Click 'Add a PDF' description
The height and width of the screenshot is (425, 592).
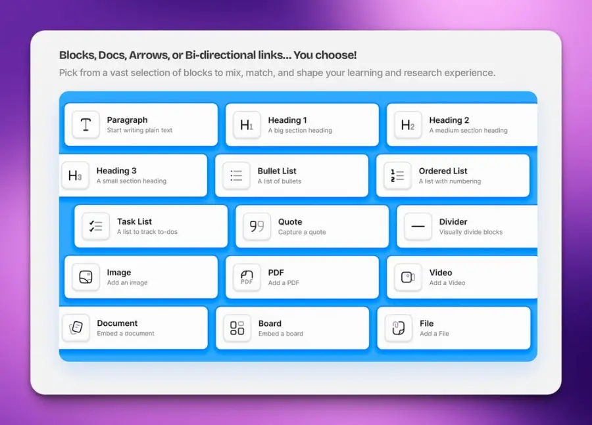(284, 283)
